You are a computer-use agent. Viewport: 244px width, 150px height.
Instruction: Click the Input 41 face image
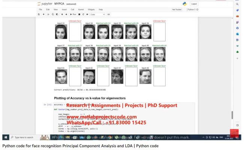pyautogui.click(x=61, y=76)
